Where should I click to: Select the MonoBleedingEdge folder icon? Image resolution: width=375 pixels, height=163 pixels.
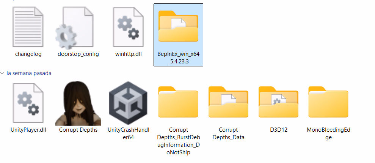point(328,102)
